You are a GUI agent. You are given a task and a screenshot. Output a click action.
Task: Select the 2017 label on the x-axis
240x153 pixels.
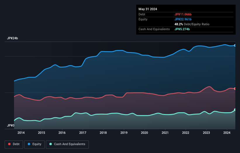83,133
